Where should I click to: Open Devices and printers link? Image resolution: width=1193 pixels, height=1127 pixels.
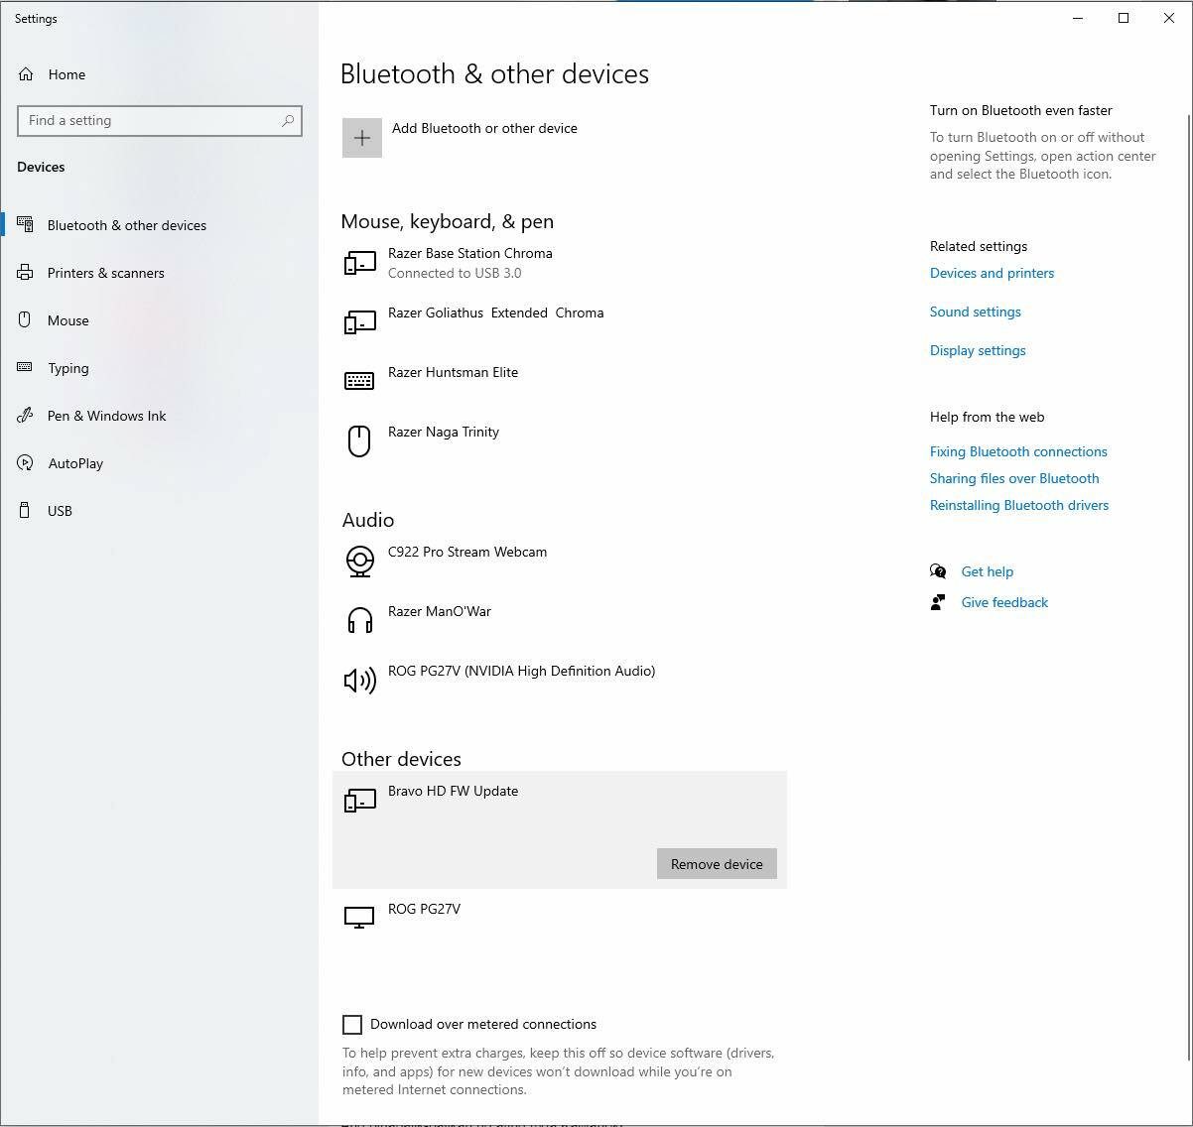point(992,273)
